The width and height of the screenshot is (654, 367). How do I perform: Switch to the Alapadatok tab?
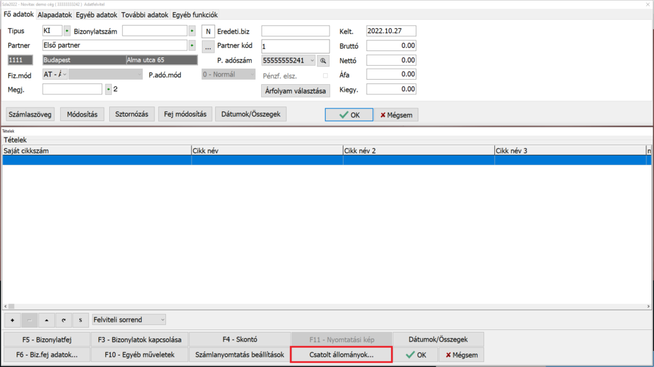pos(54,14)
